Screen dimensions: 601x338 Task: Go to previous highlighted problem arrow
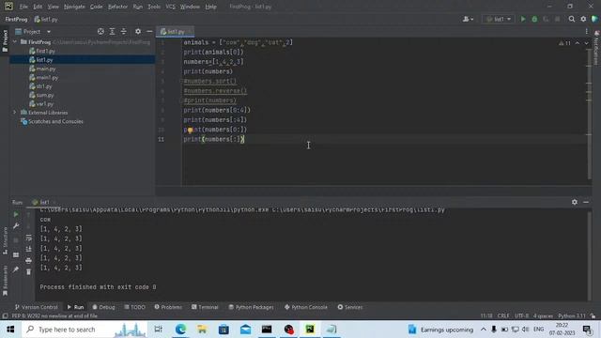578,43
